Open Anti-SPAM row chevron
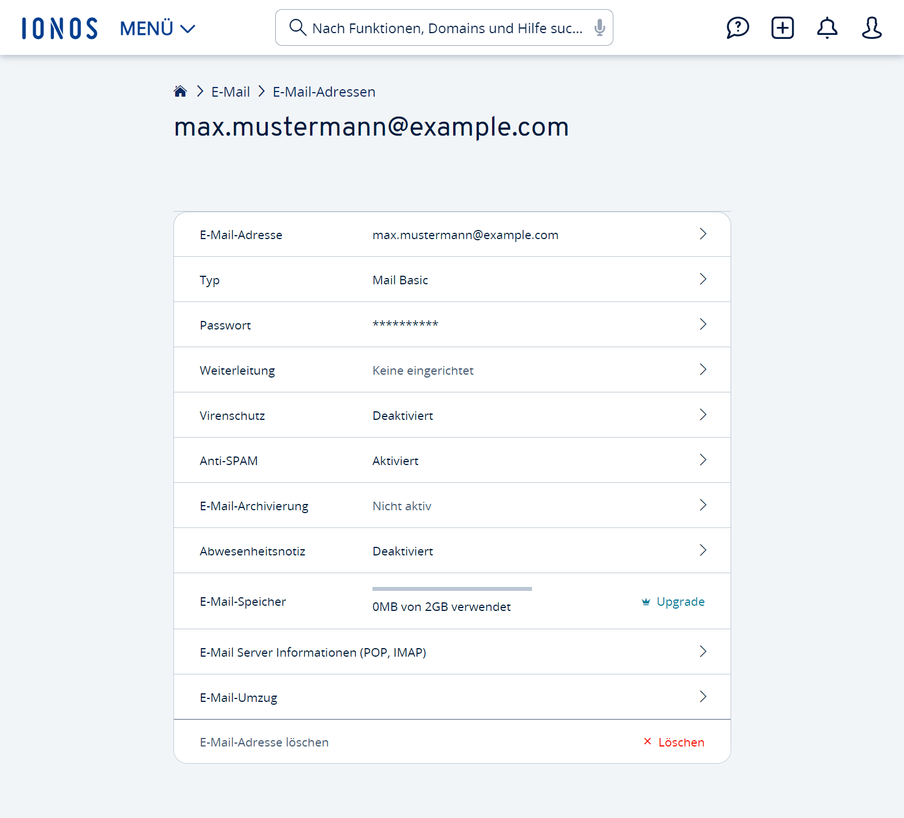 point(703,460)
